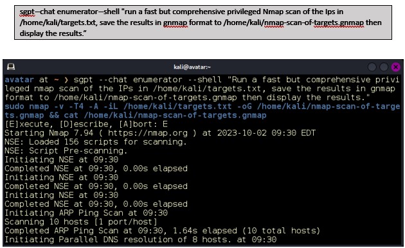
Task: Click the underlined word 'sgpt' in the gray box
Action: pos(27,12)
